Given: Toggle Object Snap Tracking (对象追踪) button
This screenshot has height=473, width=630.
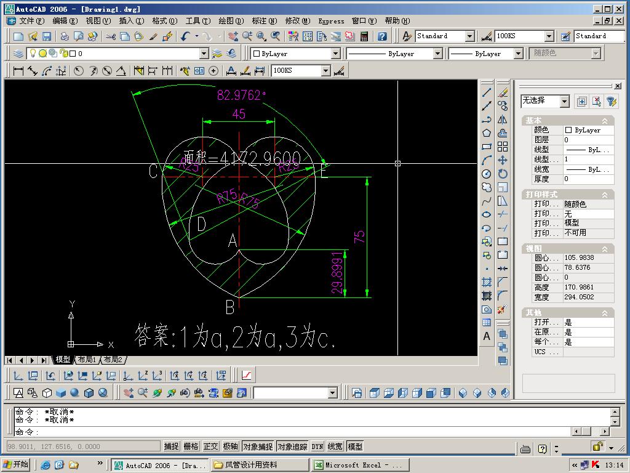Looking at the screenshot, I should coord(292,446).
